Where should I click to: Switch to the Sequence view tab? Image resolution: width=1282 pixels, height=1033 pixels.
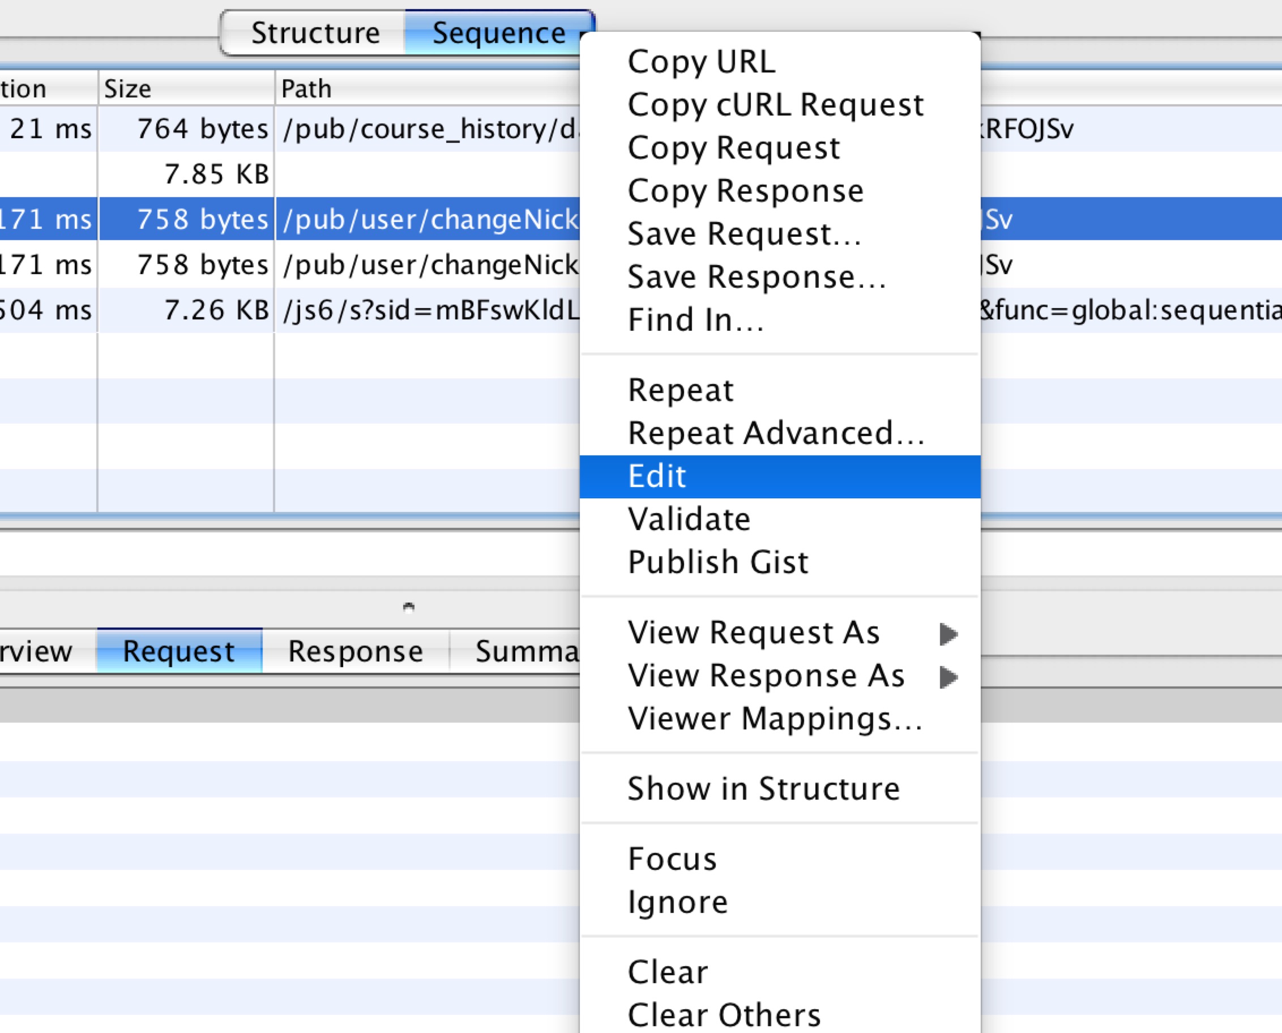tap(498, 33)
